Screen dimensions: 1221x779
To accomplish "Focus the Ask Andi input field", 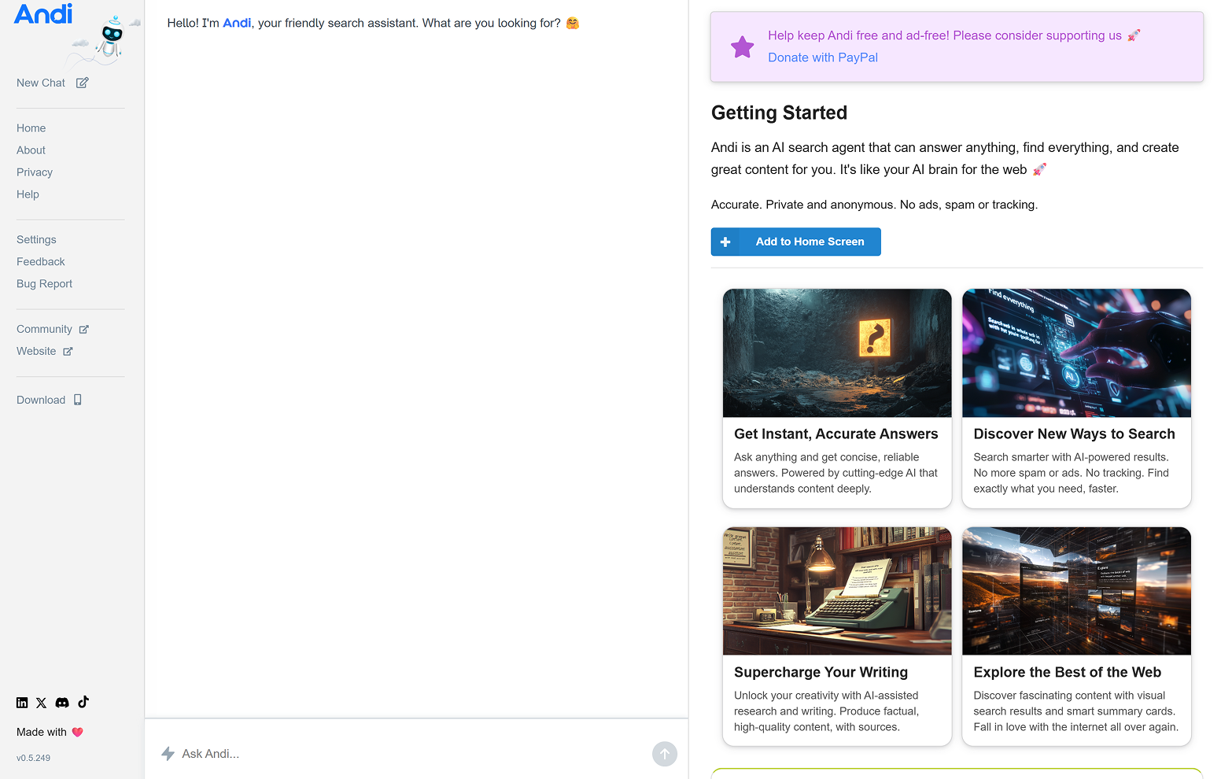I will 413,754.
